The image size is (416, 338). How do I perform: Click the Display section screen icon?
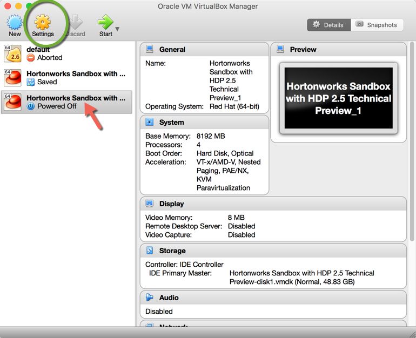click(x=149, y=204)
